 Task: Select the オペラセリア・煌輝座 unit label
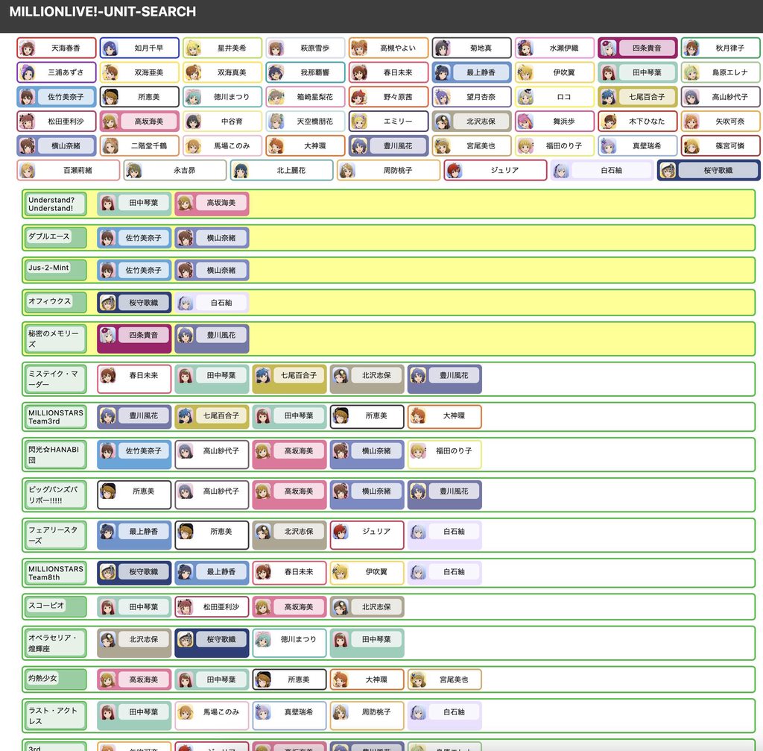point(55,643)
